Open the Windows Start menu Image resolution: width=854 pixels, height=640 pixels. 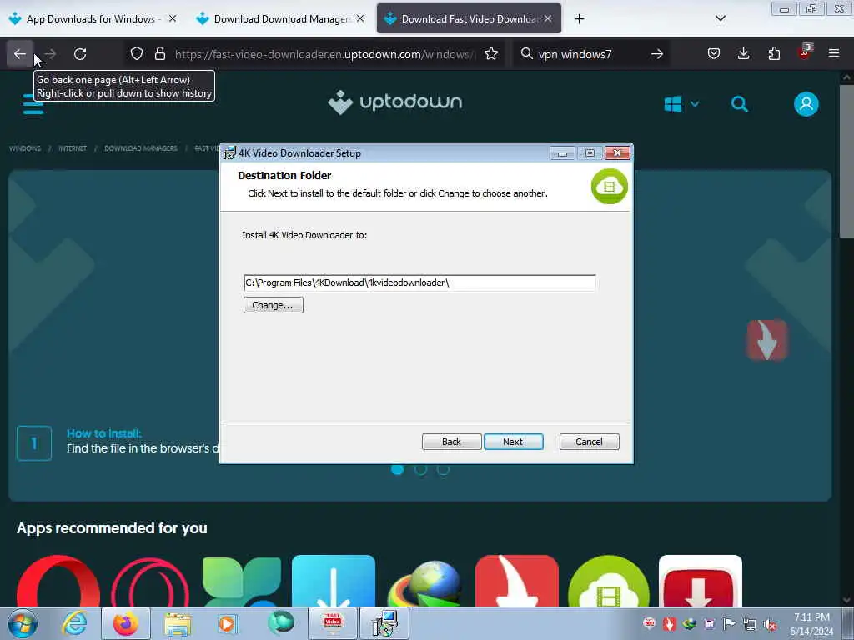point(23,623)
